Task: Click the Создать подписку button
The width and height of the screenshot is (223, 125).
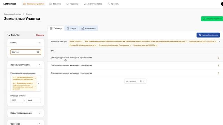Action: (x=212, y=19)
